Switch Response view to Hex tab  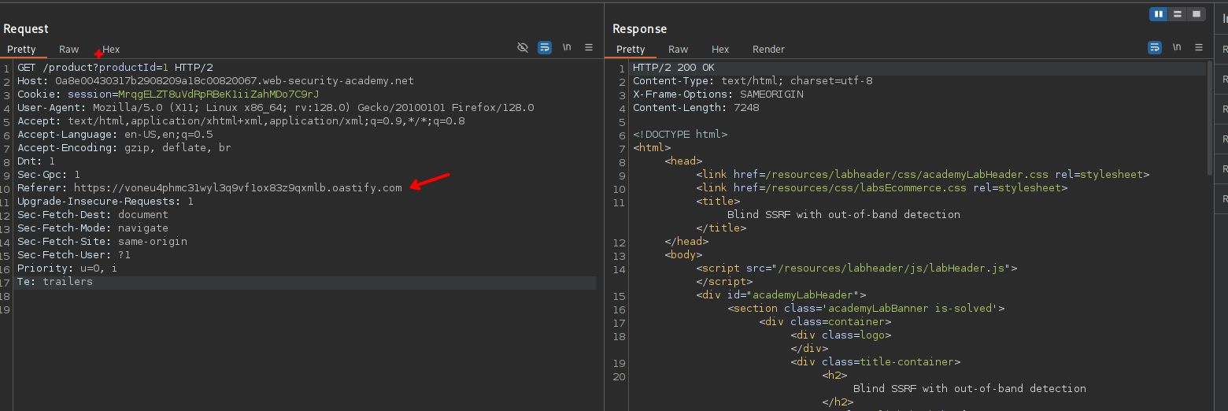pyautogui.click(x=720, y=50)
